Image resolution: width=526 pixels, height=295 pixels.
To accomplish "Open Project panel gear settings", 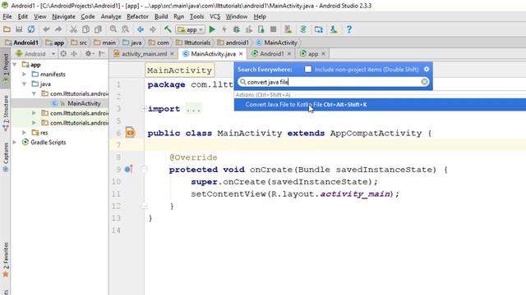I will [x=89, y=53].
